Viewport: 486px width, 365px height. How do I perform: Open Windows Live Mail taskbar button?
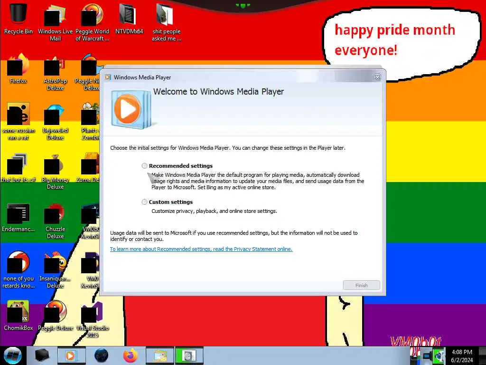(x=159, y=355)
